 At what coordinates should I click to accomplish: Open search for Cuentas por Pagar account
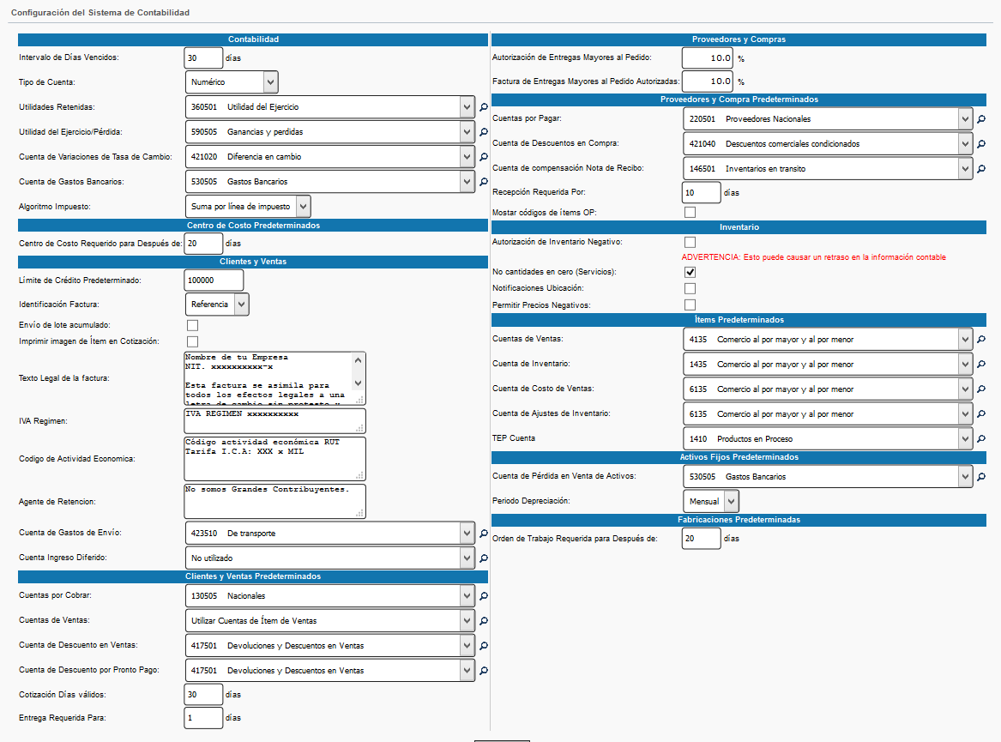click(x=981, y=119)
